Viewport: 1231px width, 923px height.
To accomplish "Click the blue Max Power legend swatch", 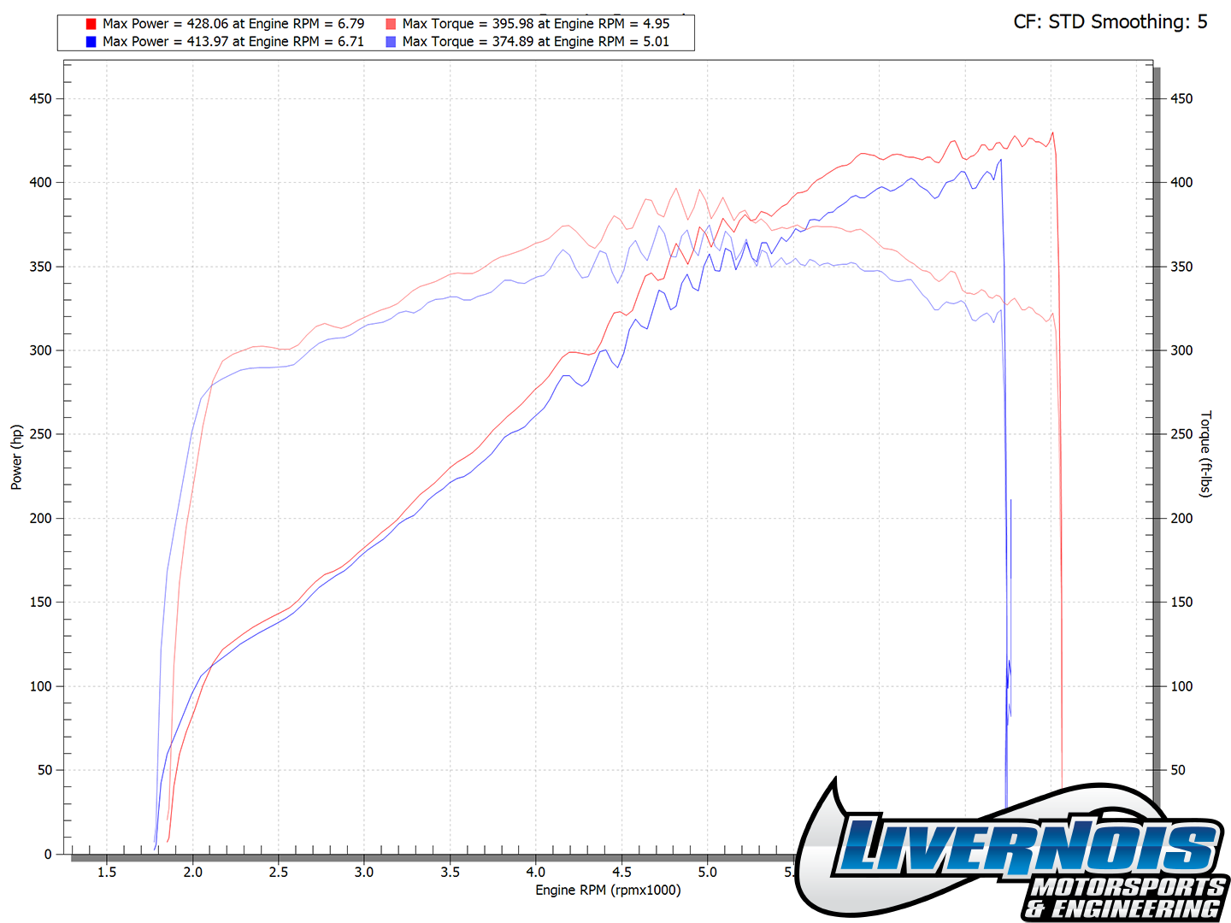I will 91,41.
